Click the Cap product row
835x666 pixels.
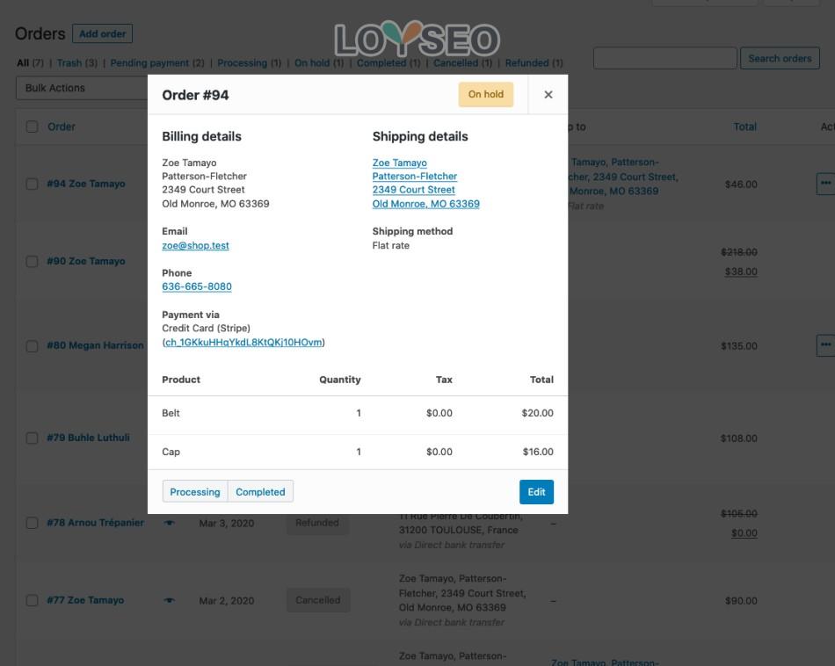click(358, 452)
